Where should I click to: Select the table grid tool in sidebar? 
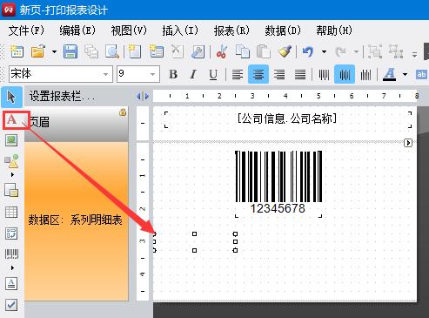point(11,213)
